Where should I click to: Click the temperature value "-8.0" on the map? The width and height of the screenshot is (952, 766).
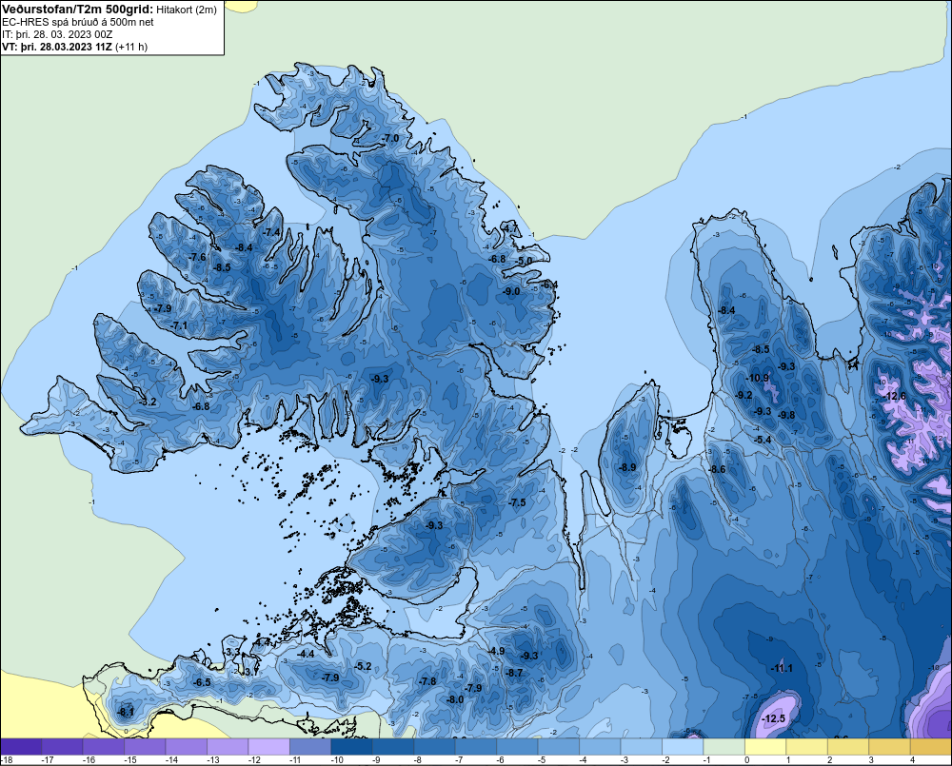(455, 699)
